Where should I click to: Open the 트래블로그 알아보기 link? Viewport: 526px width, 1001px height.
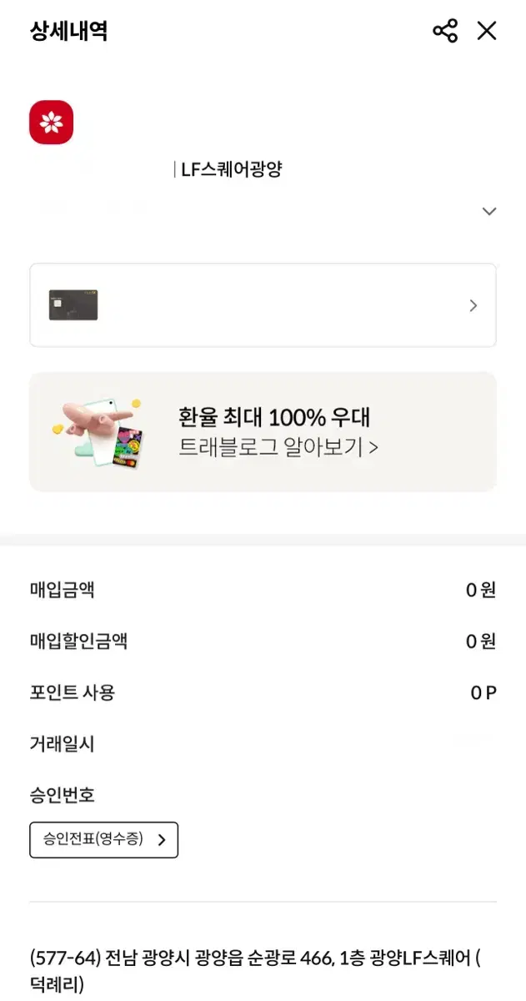point(278,448)
